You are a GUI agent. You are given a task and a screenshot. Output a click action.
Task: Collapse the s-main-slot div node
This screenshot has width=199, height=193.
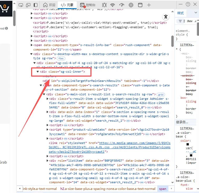44,94
